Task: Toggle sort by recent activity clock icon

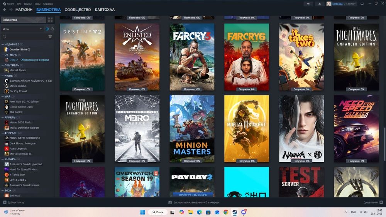Action: pos(47,29)
